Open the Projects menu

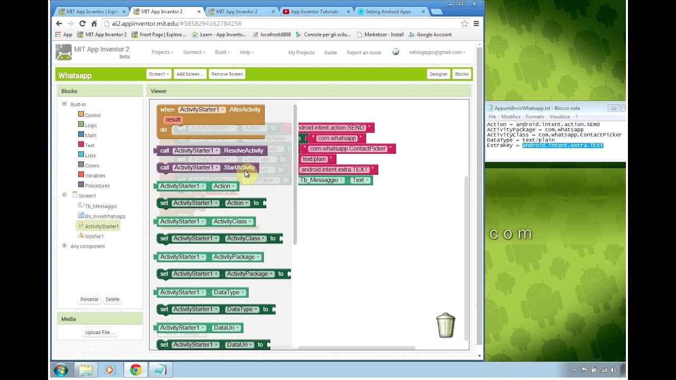coord(162,52)
